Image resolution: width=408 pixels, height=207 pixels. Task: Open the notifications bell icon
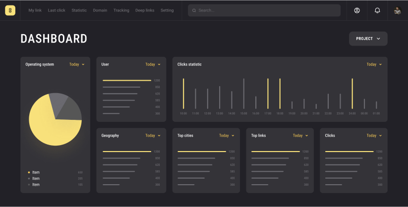377,10
